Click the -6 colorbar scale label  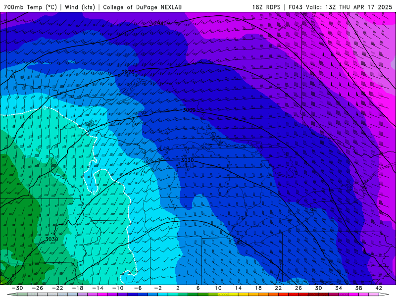pos(138,288)
